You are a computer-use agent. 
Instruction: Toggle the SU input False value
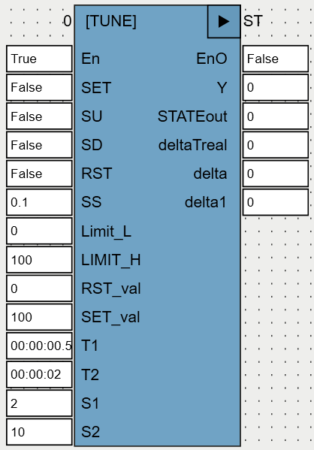39,116
